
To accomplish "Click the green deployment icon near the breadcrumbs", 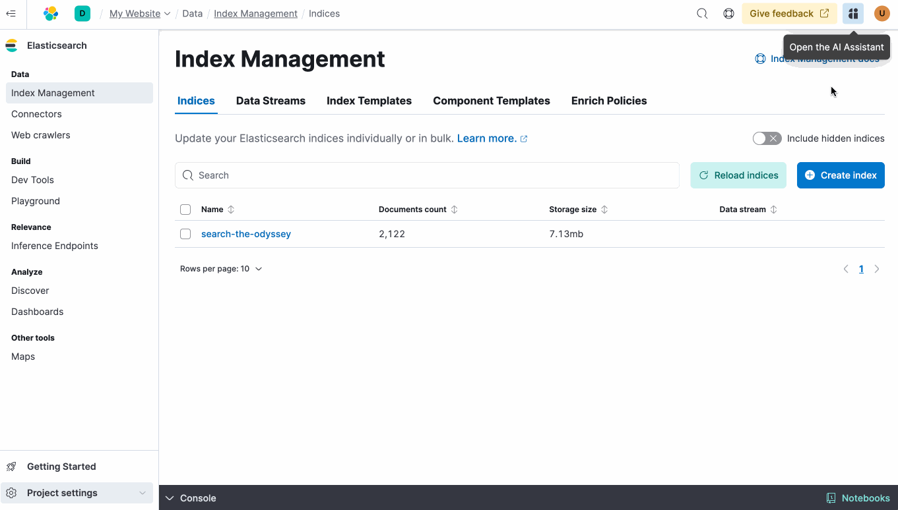I will pyautogui.click(x=82, y=13).
